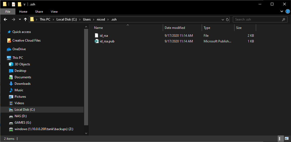Click the Quick access star icon
This screenshot has height=142, width=291.
[9, 32]
